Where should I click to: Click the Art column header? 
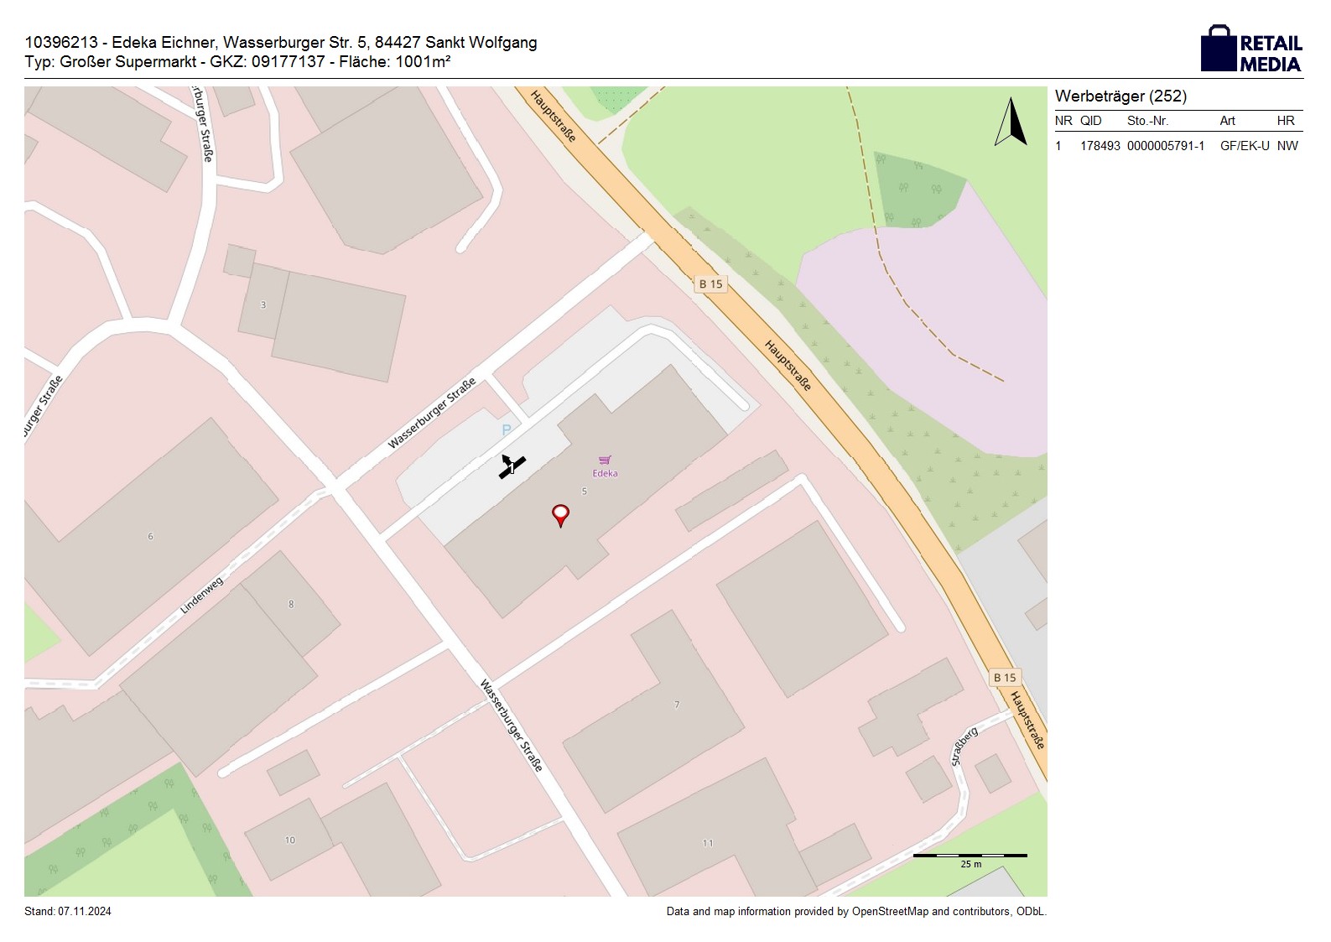click(x=1227, y=121)
